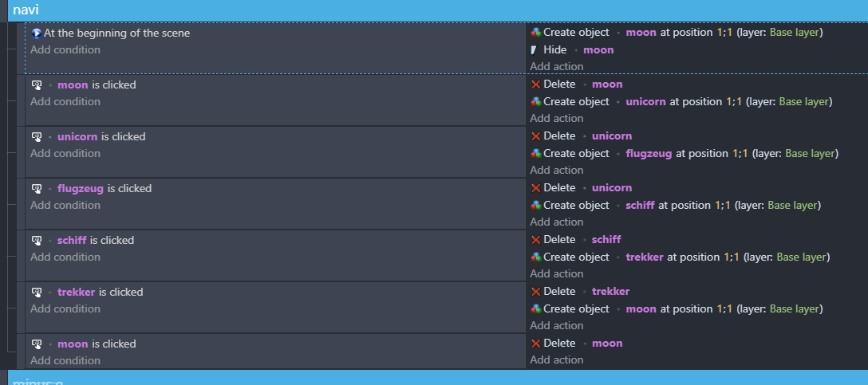Screen dimensions: 868x385
Task: Select the "At the beginning of the scene" condition
Action: click(116, 33)
